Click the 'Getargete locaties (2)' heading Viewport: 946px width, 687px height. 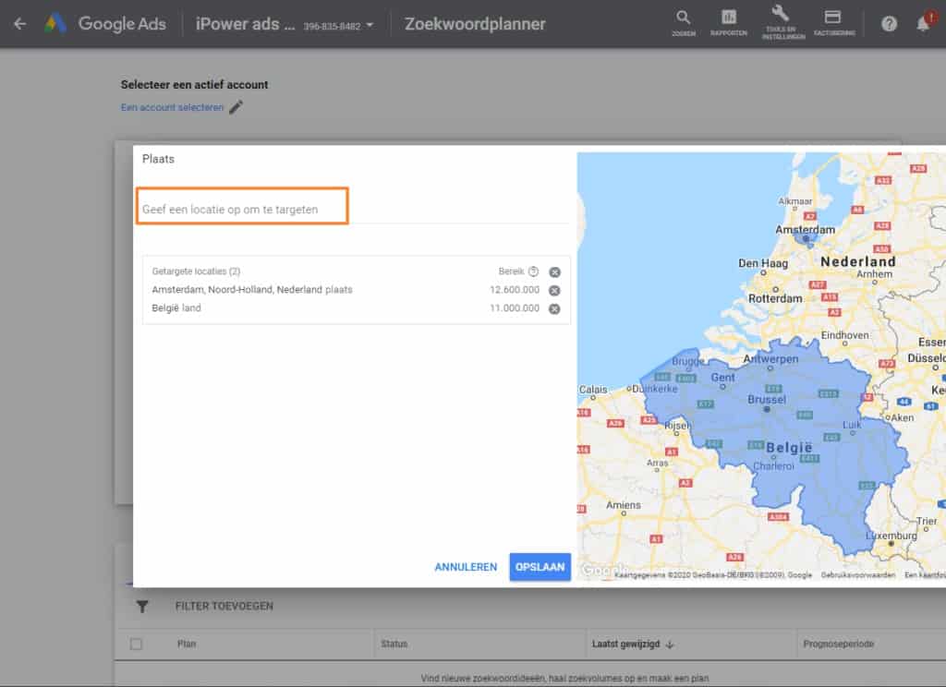pos(196,271)
